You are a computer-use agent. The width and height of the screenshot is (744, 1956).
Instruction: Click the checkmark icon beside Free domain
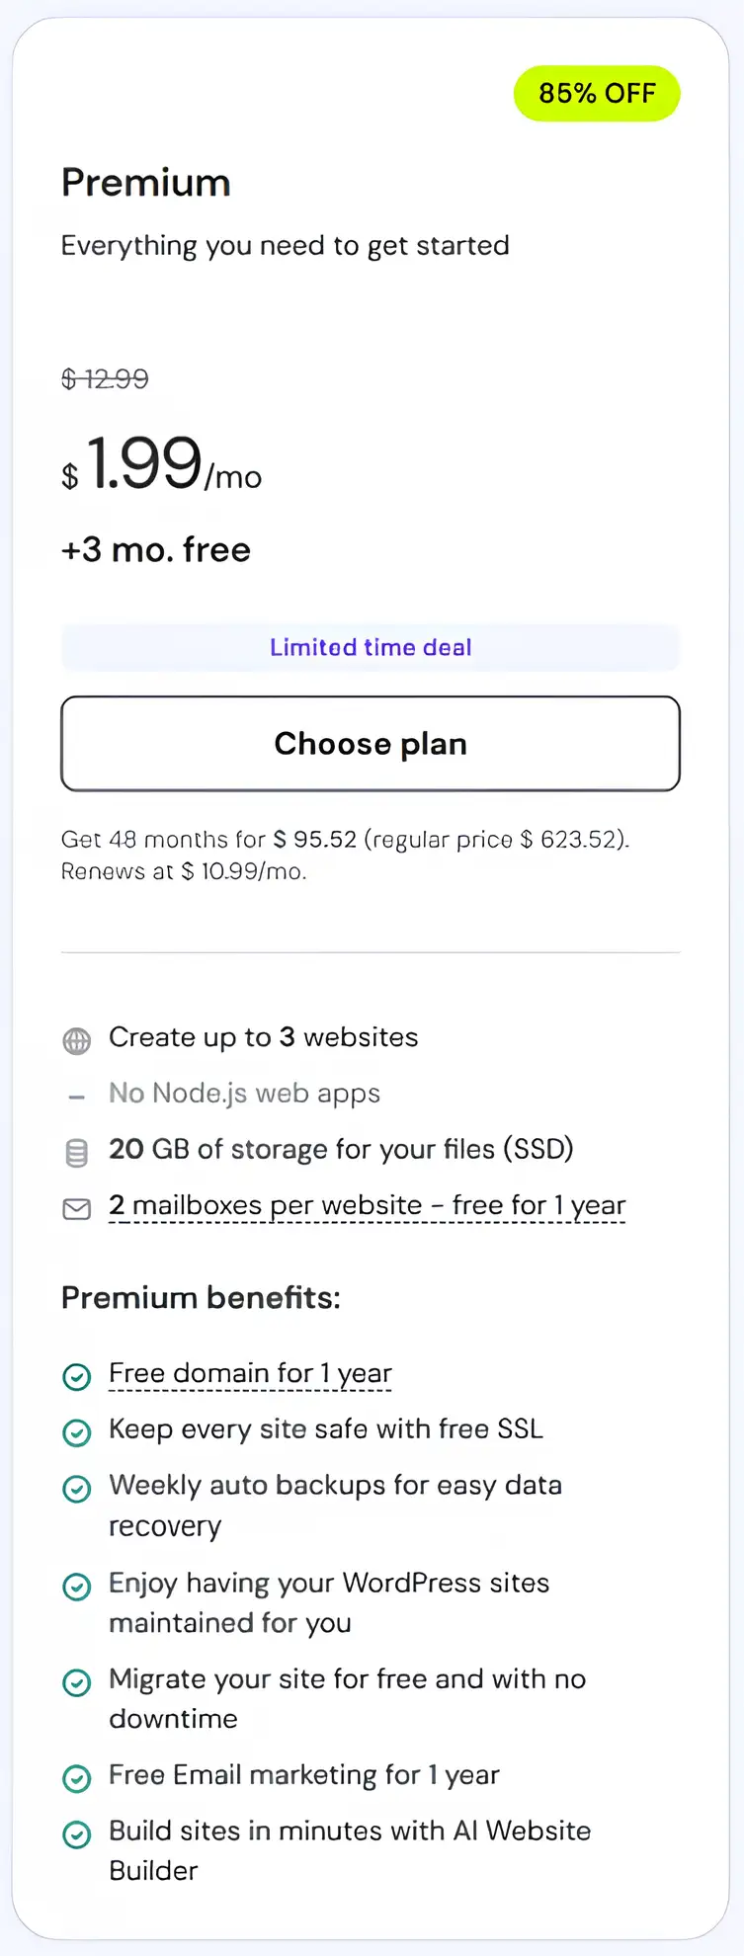point(77,1376)
